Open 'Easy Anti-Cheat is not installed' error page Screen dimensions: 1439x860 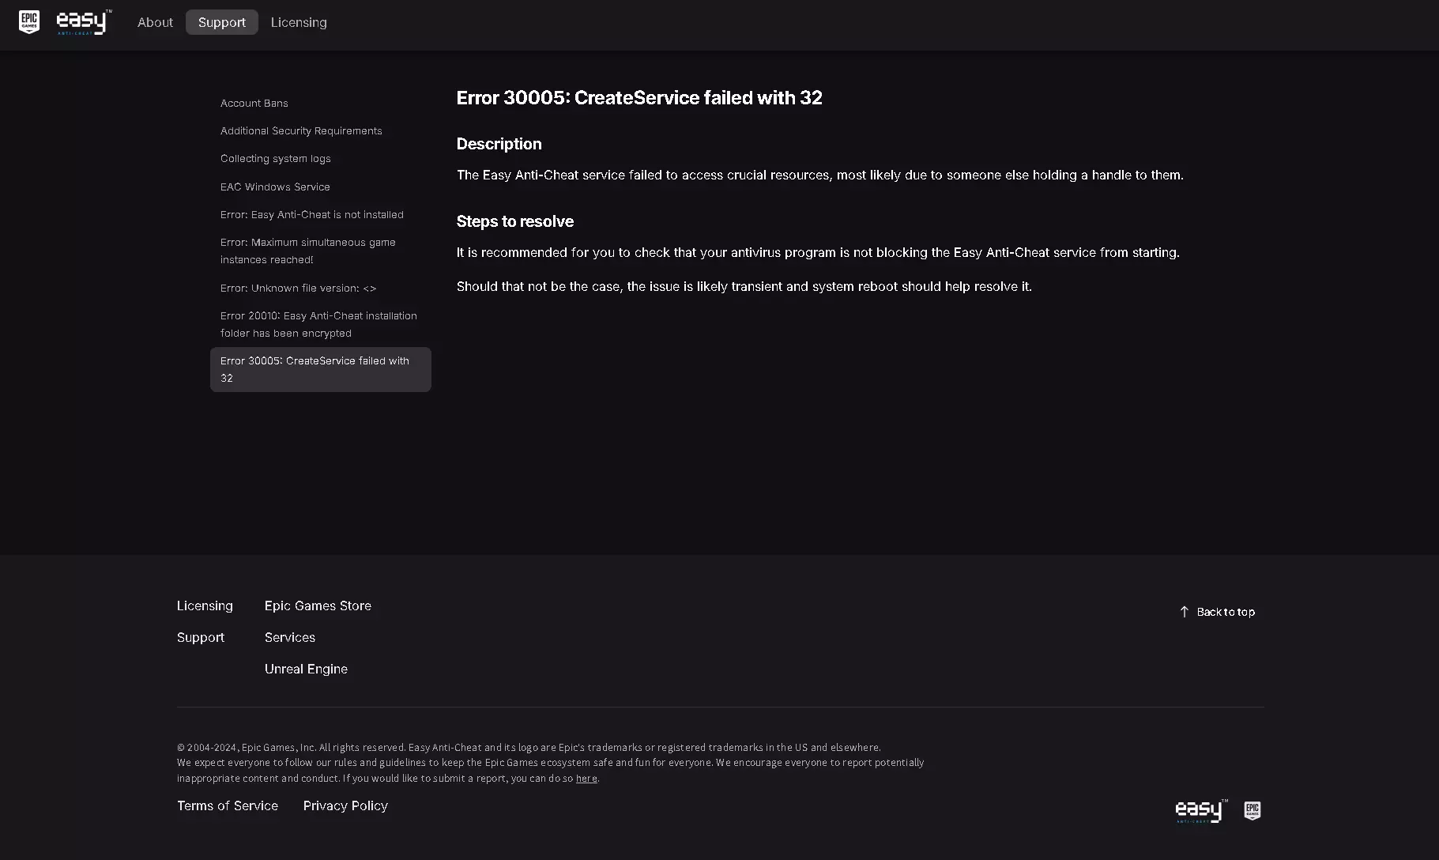(x=312, y=215)
